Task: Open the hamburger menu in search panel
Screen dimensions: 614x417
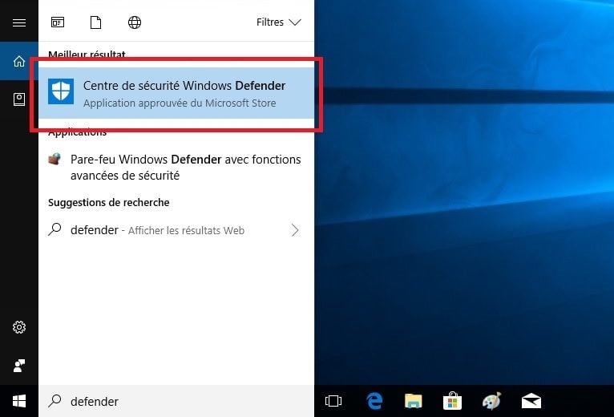Action: pyautogui.click(x=19, y=22)
